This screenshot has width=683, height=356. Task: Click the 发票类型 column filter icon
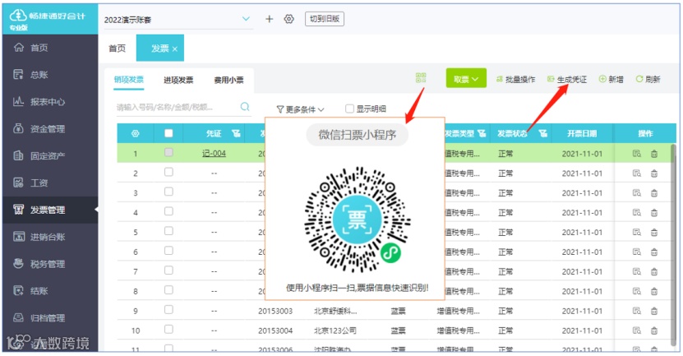(x=482, y=133)
